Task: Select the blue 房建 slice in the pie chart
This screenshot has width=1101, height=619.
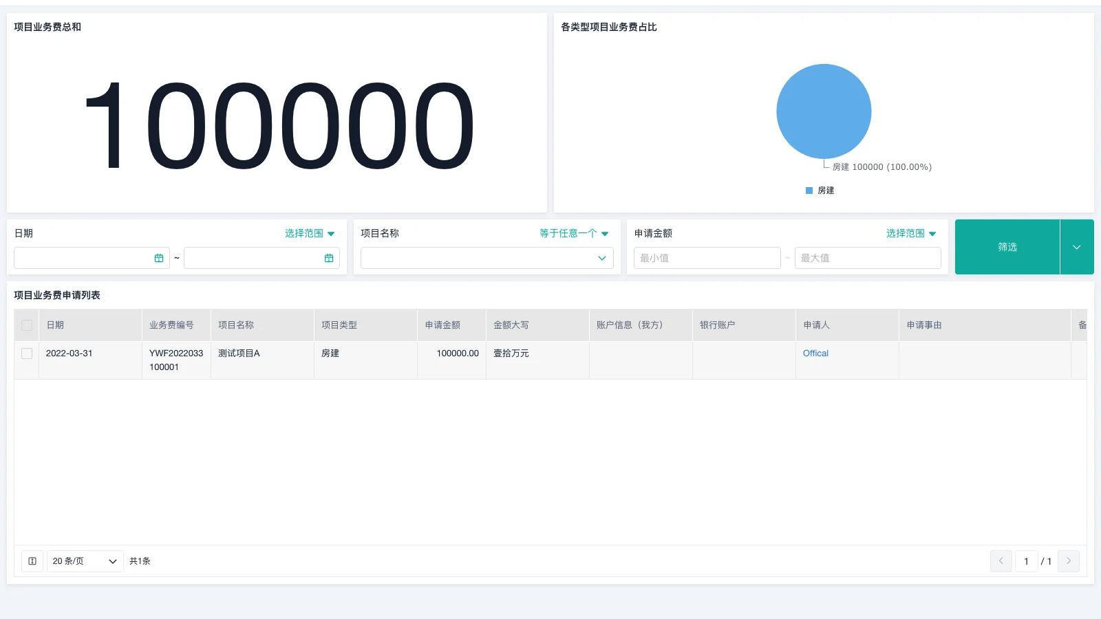Action: coord(824,111)
